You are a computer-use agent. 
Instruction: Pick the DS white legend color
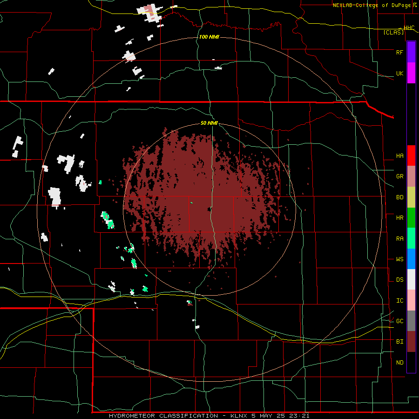click(411, 279)
